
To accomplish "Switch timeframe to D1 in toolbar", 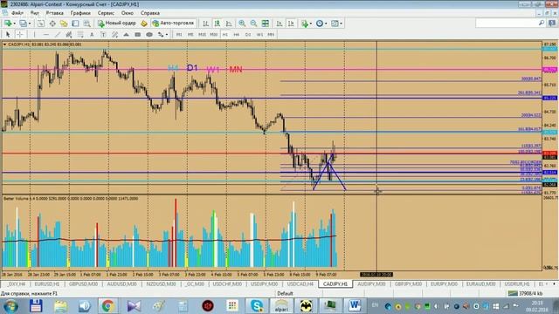I will (x=248, y=35).
